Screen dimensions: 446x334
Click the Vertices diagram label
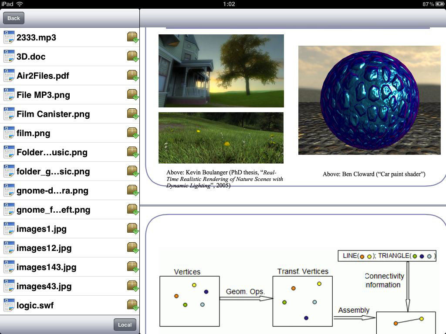(187, 272)
